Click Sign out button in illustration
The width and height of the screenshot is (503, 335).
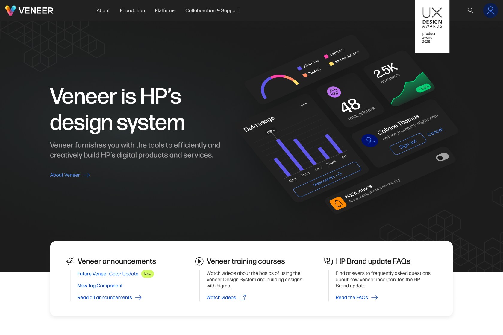[408, 144]
